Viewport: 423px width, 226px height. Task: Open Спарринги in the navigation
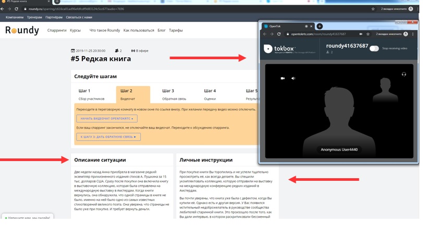pos(57,30)
